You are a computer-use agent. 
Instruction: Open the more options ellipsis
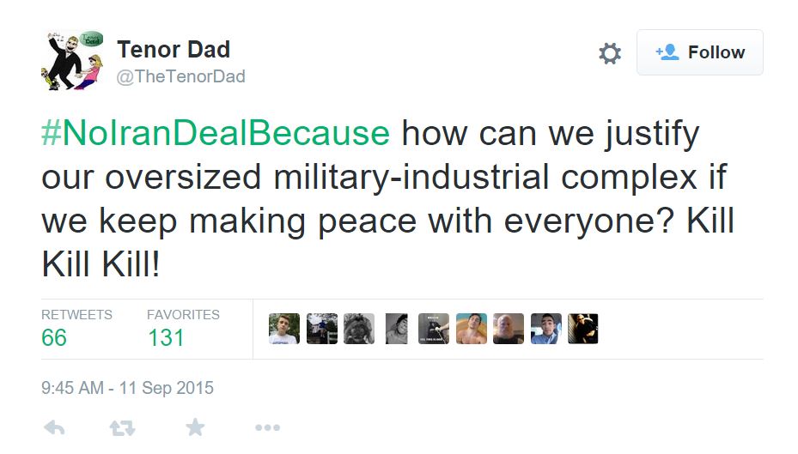(267, 427)
